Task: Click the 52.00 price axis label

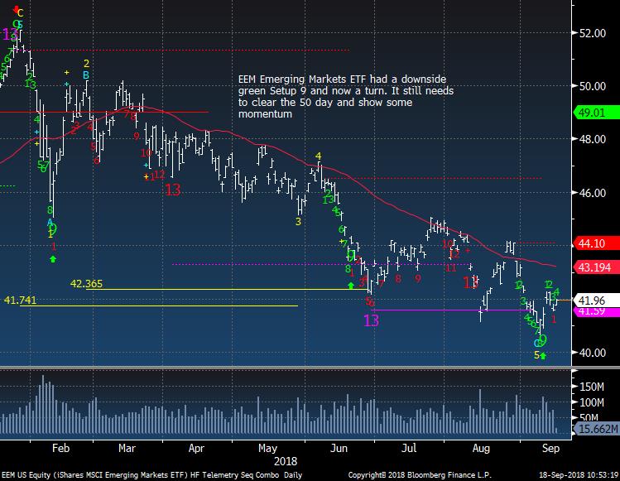Action: click(593, 33)
